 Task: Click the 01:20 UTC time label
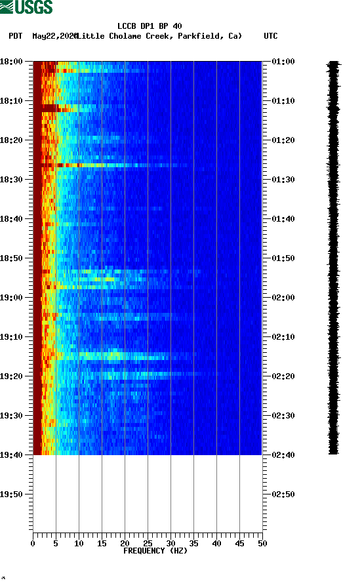283,140
